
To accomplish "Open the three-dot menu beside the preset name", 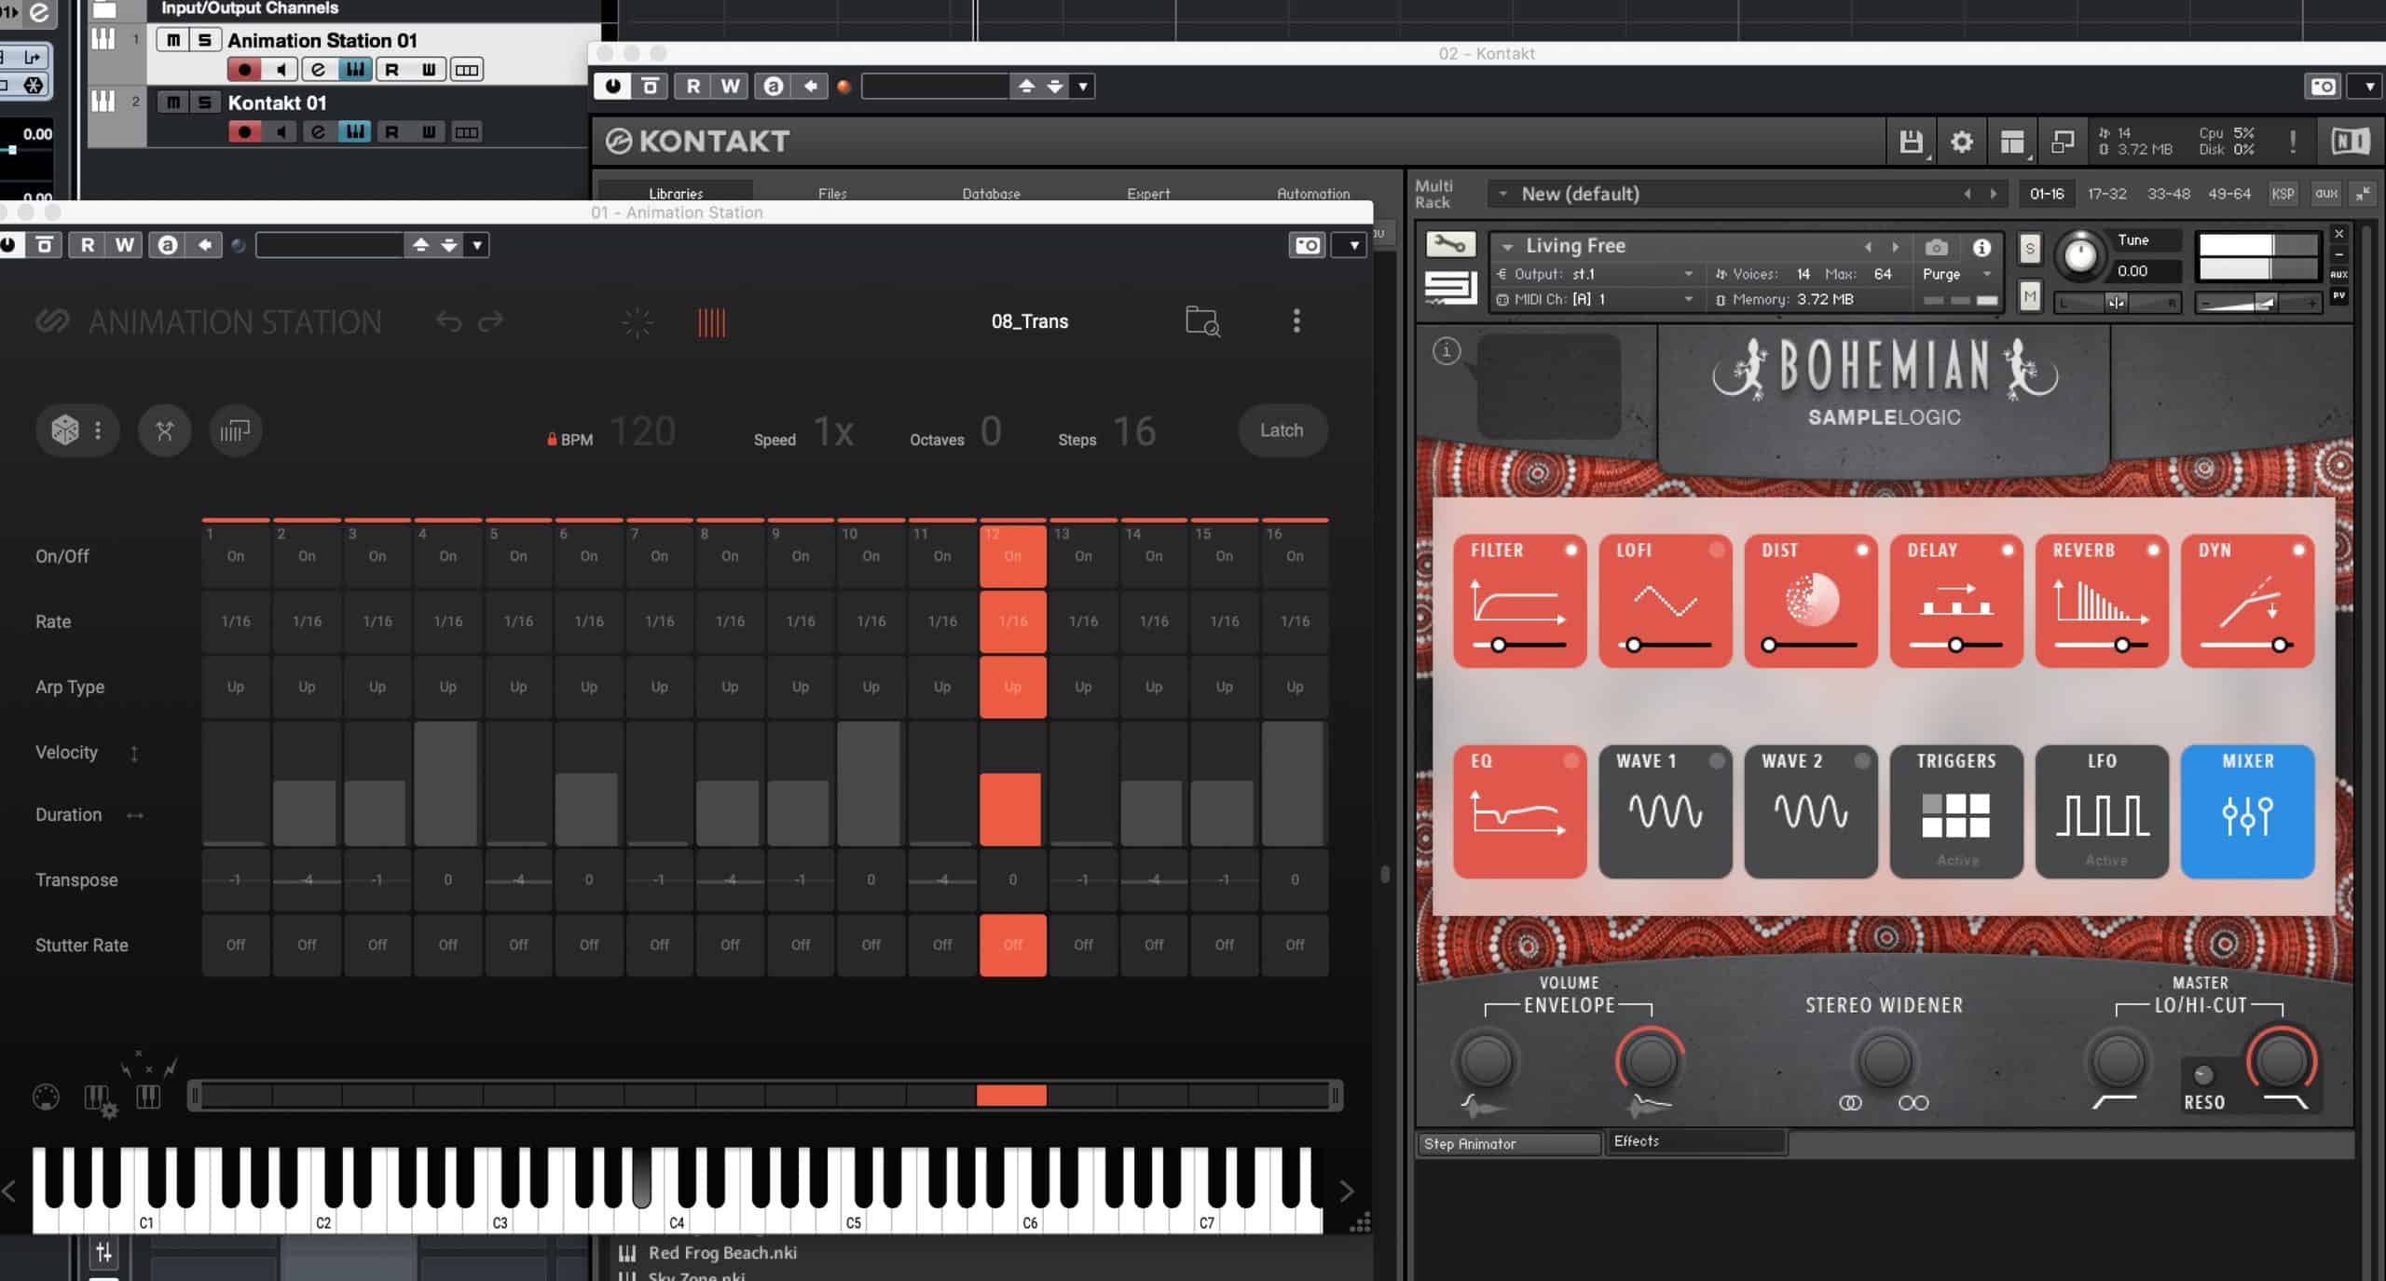I will point(1296,321).
